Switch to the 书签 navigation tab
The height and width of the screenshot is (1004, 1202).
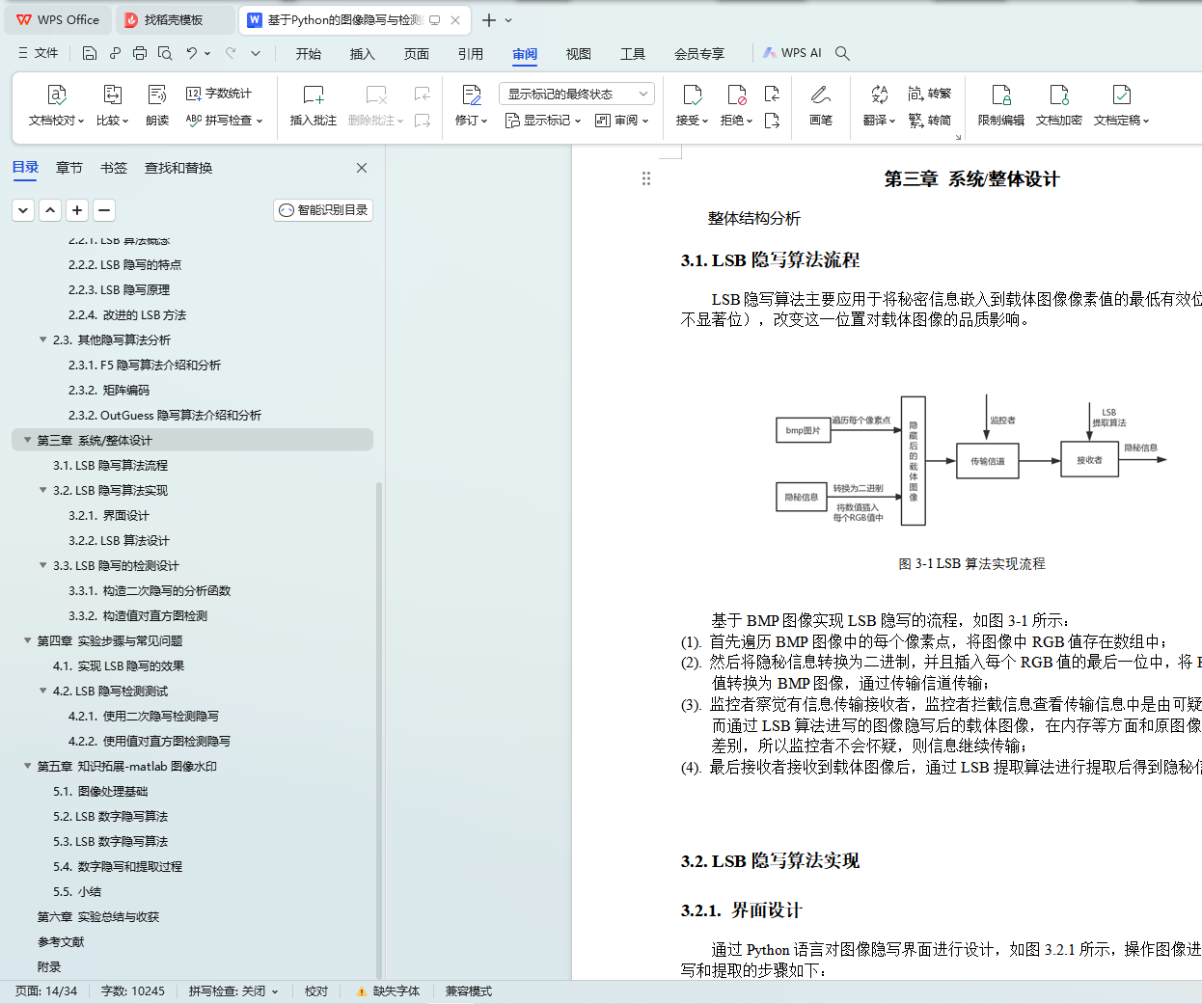tap(114, 168)
